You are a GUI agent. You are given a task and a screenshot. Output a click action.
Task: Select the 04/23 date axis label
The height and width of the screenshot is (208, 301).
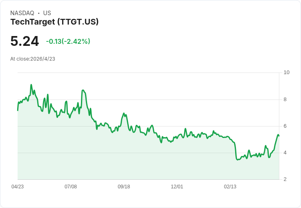pos(18,186)
